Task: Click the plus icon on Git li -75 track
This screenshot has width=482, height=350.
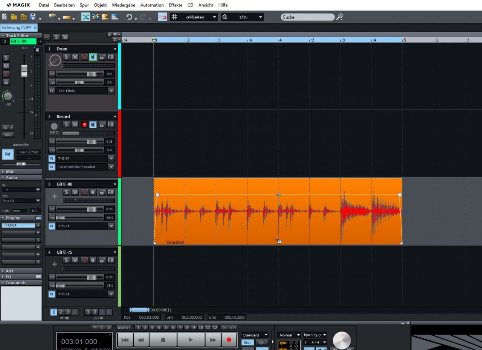Action: tap(55, 264)
